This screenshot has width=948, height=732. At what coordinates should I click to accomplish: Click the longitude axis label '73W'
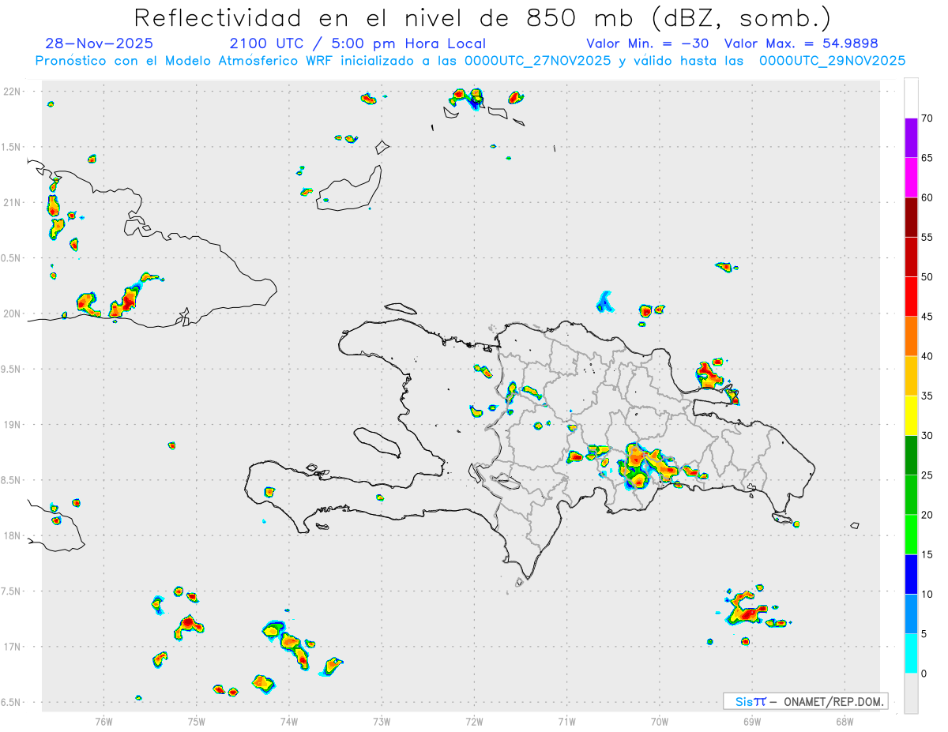382,720
